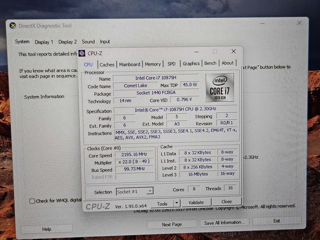Click the Max TDP value 45.0 W
320x240 pixels.
pyautogui.click(x=190, y=84)
